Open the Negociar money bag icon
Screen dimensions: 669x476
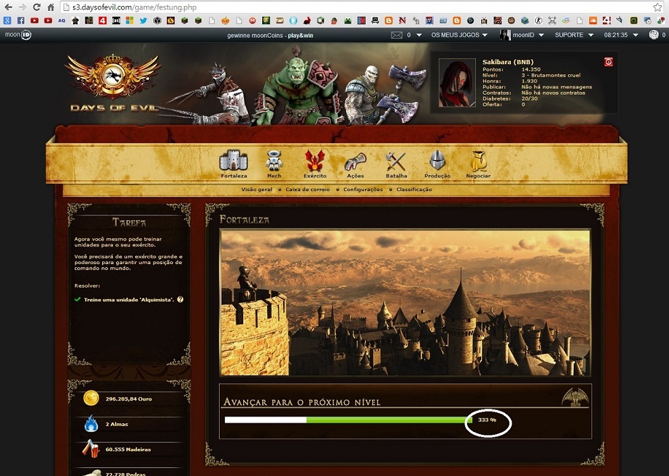[x=478, y=161]
